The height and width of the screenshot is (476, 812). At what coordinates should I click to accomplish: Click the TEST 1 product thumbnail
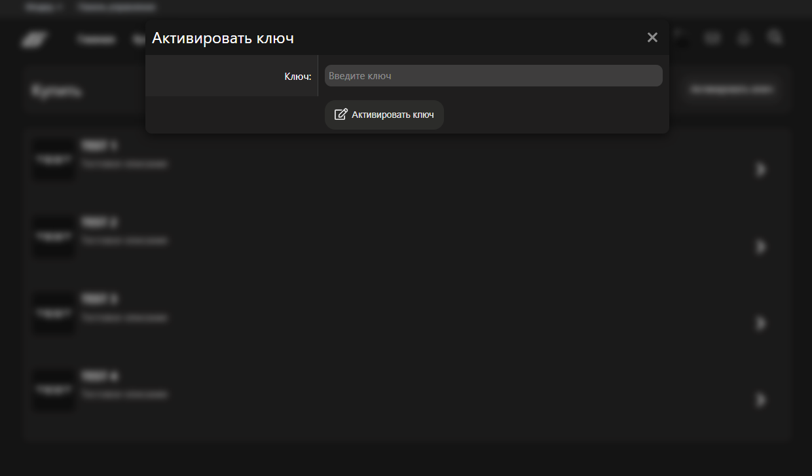coord(54,160)
